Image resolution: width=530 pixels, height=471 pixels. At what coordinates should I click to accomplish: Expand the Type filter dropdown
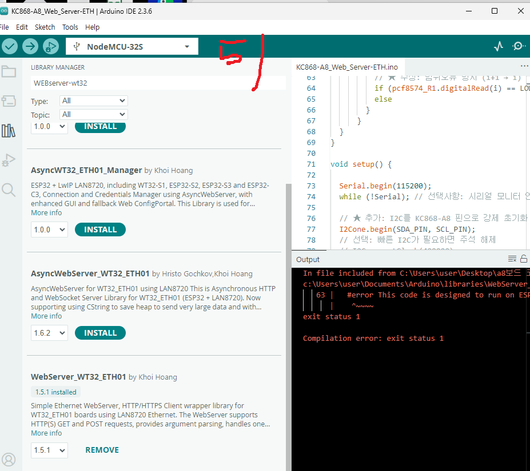(x=93, y=101)
